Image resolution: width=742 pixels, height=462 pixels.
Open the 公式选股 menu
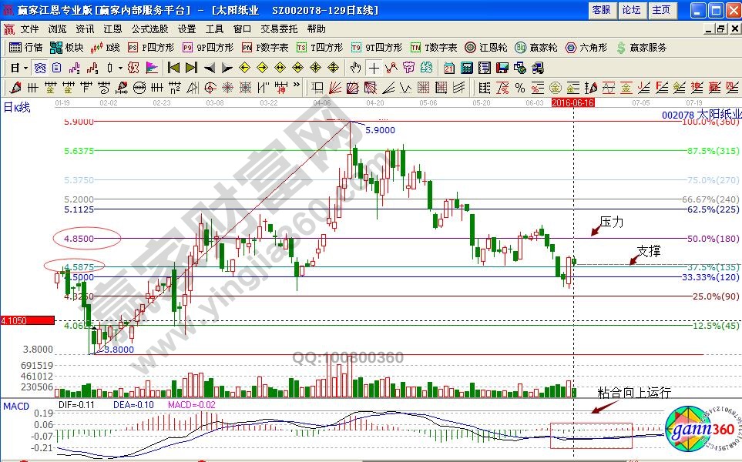(x=149, y=28)
